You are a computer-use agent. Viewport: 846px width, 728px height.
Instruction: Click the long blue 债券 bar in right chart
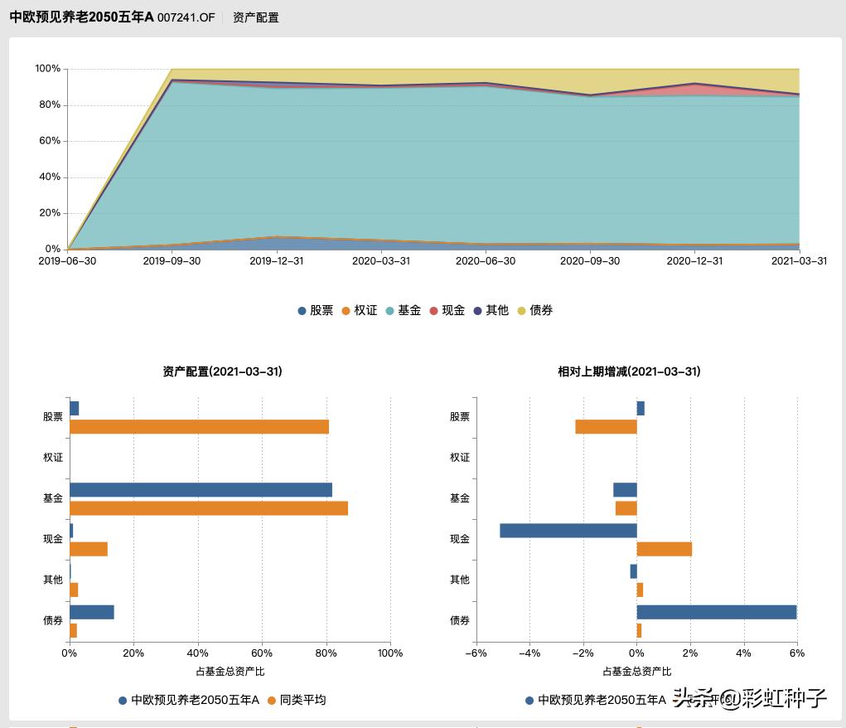[717, 613]
